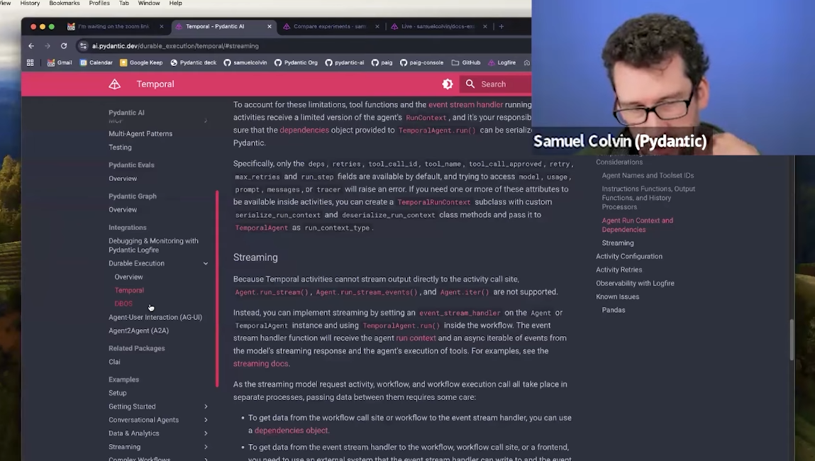Jump to Known Issues section
This screenshot has width=815, height=461.
618,296
